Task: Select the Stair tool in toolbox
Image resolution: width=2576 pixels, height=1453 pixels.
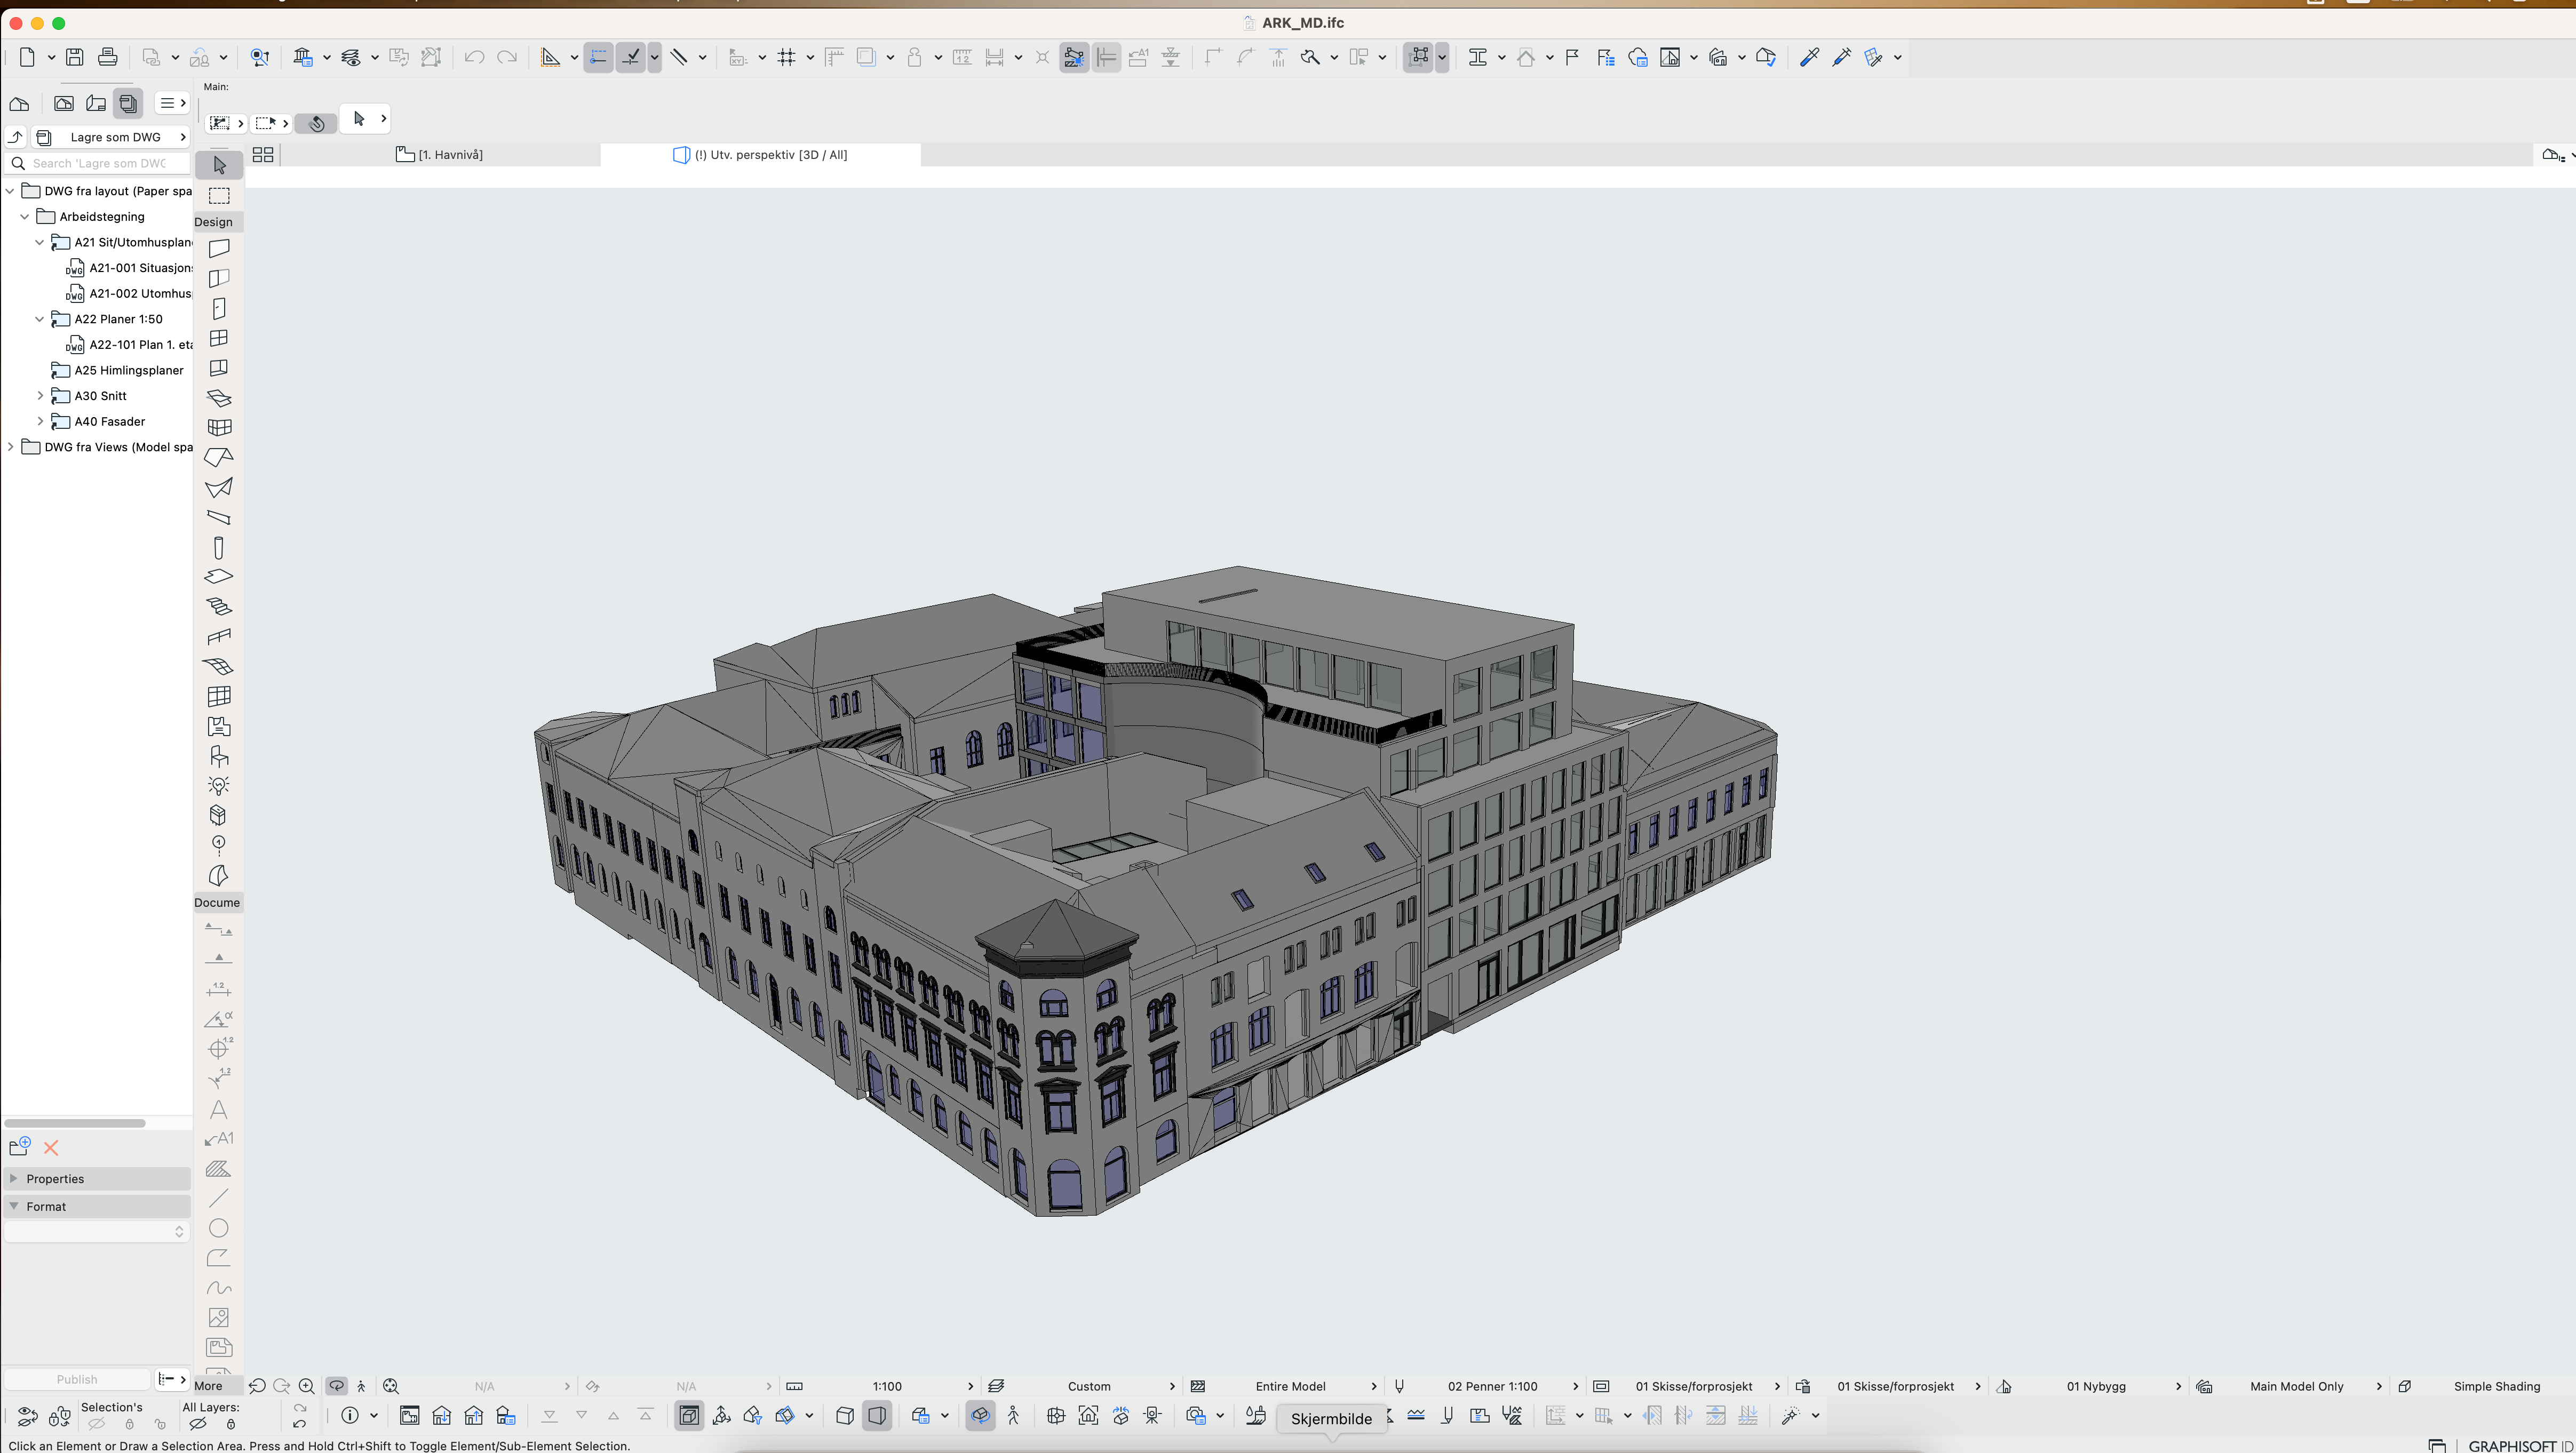Action: tap(218, 607)
